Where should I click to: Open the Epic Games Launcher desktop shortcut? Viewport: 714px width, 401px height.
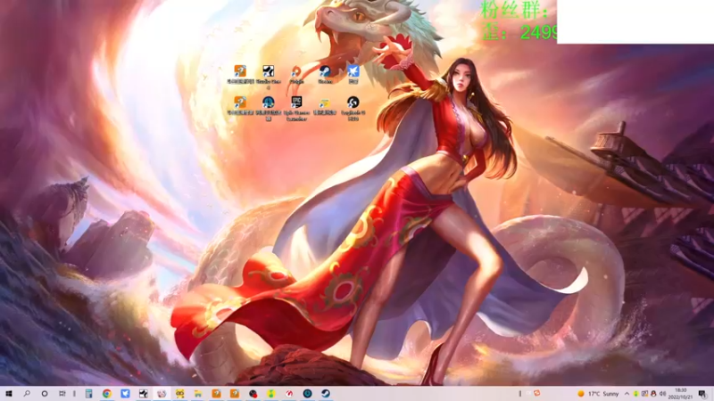click(296, 107)
